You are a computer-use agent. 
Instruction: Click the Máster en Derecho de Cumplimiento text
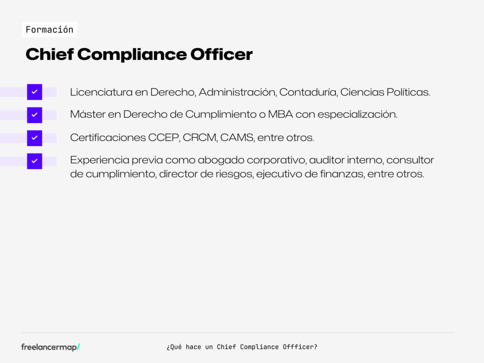tap(233, 114)
